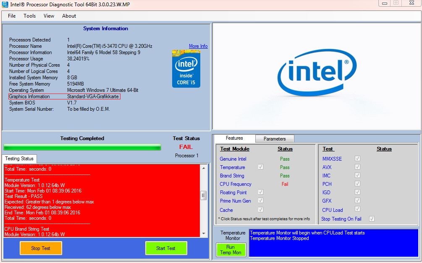Image resolution: width=422 pixels, height=263 pixels.
Task: Switch to the Features tab
Action: click(234, 138)
